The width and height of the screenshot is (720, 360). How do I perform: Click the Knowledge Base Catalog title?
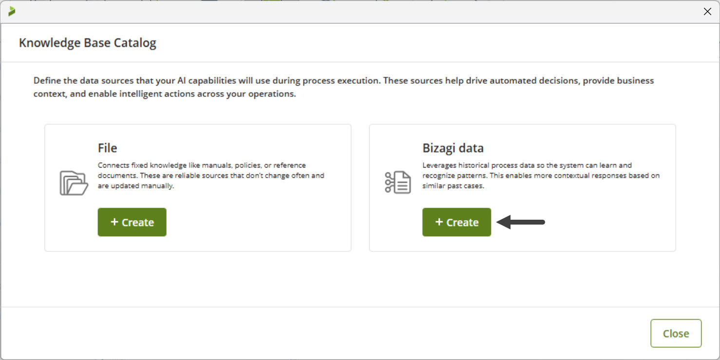[88, 43]
